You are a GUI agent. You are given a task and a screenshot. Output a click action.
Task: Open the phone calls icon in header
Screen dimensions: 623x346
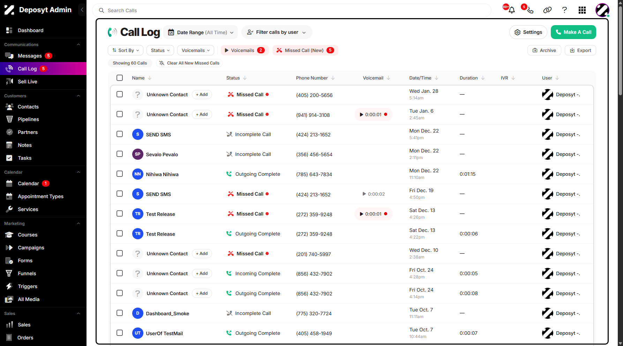[x=530, y=10]
